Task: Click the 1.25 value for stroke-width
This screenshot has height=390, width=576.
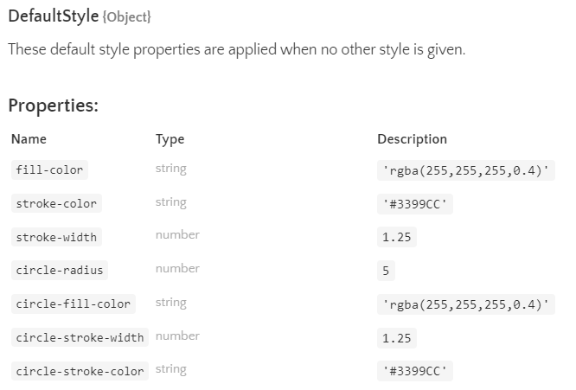Action: pos(396,237)
